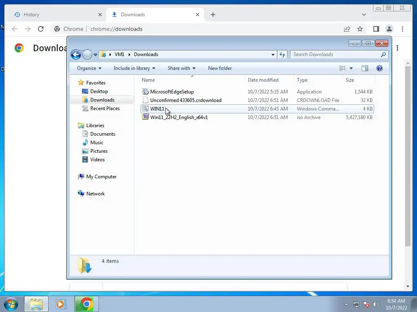Open the Share with menu
This screenshot has height=312, width=417.
point(182,68)
